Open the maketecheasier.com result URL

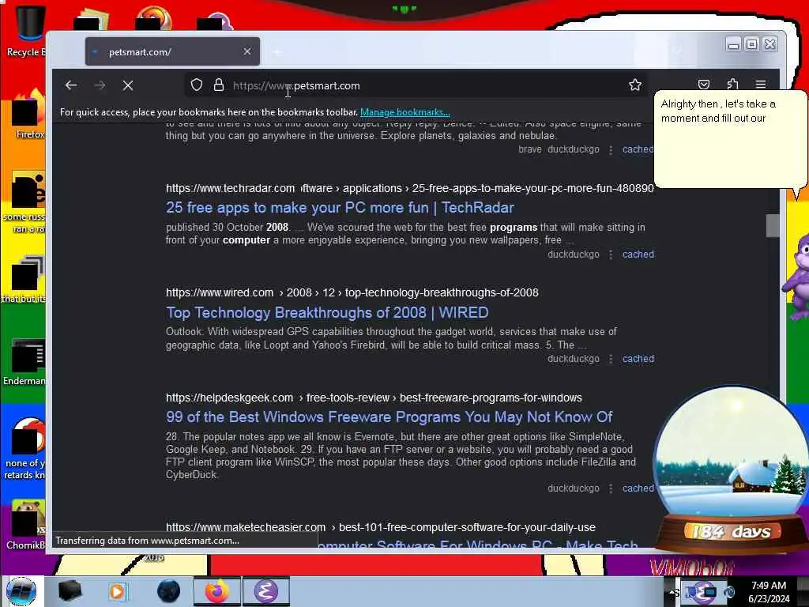click(246, 527)
